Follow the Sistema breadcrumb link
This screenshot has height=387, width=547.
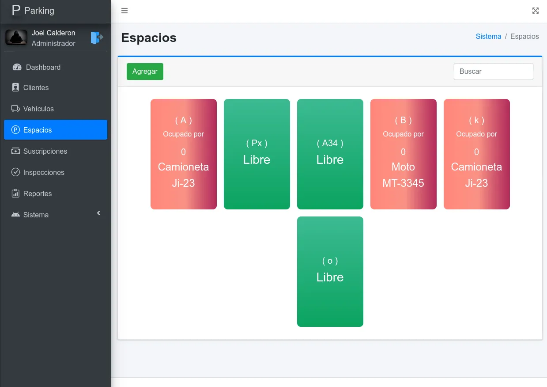tap(488, 37)
